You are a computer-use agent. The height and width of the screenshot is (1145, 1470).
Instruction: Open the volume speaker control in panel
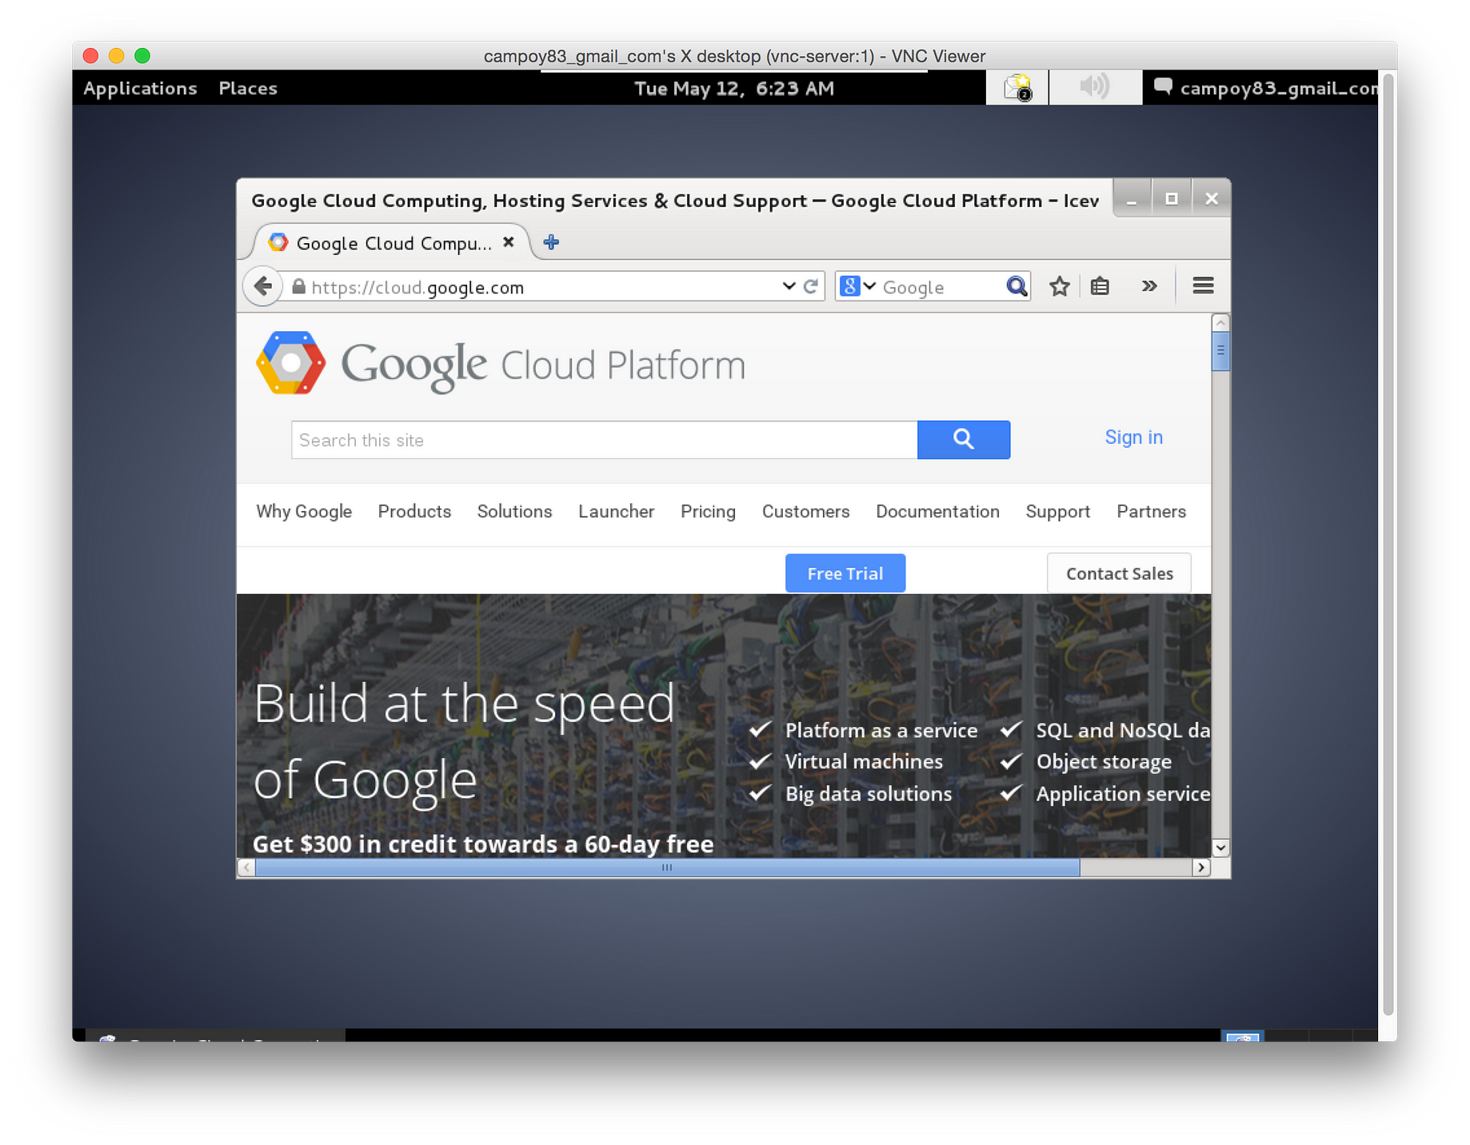point(1094,87)
